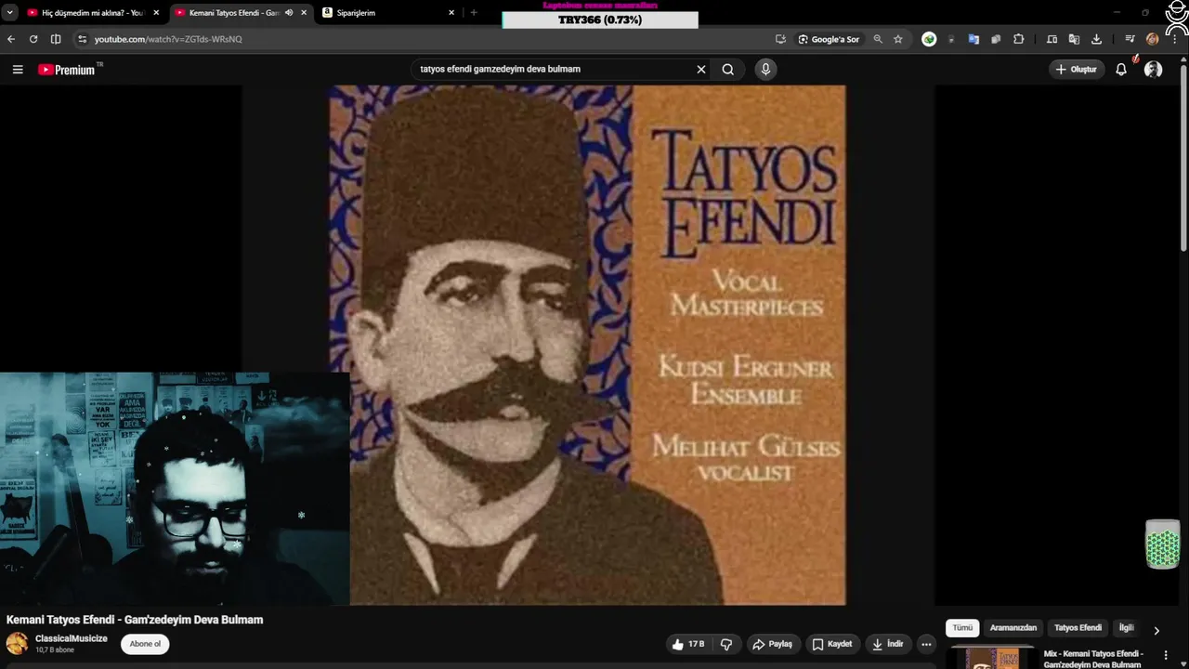The width and height of the screenshot is (1189, 669).
Task: Click the Tatyos Efendi video player
Action: point(587,345)
